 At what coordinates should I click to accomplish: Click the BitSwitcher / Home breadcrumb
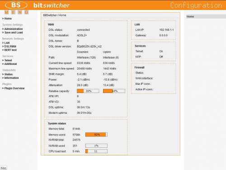tap(55, 15)
